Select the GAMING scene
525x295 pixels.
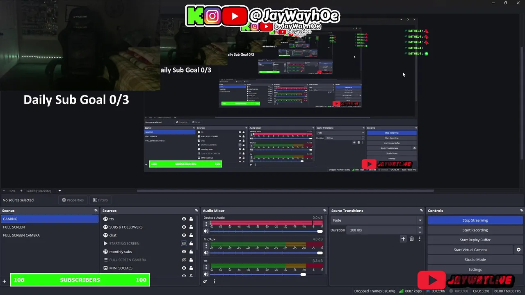tap(50, 219)
